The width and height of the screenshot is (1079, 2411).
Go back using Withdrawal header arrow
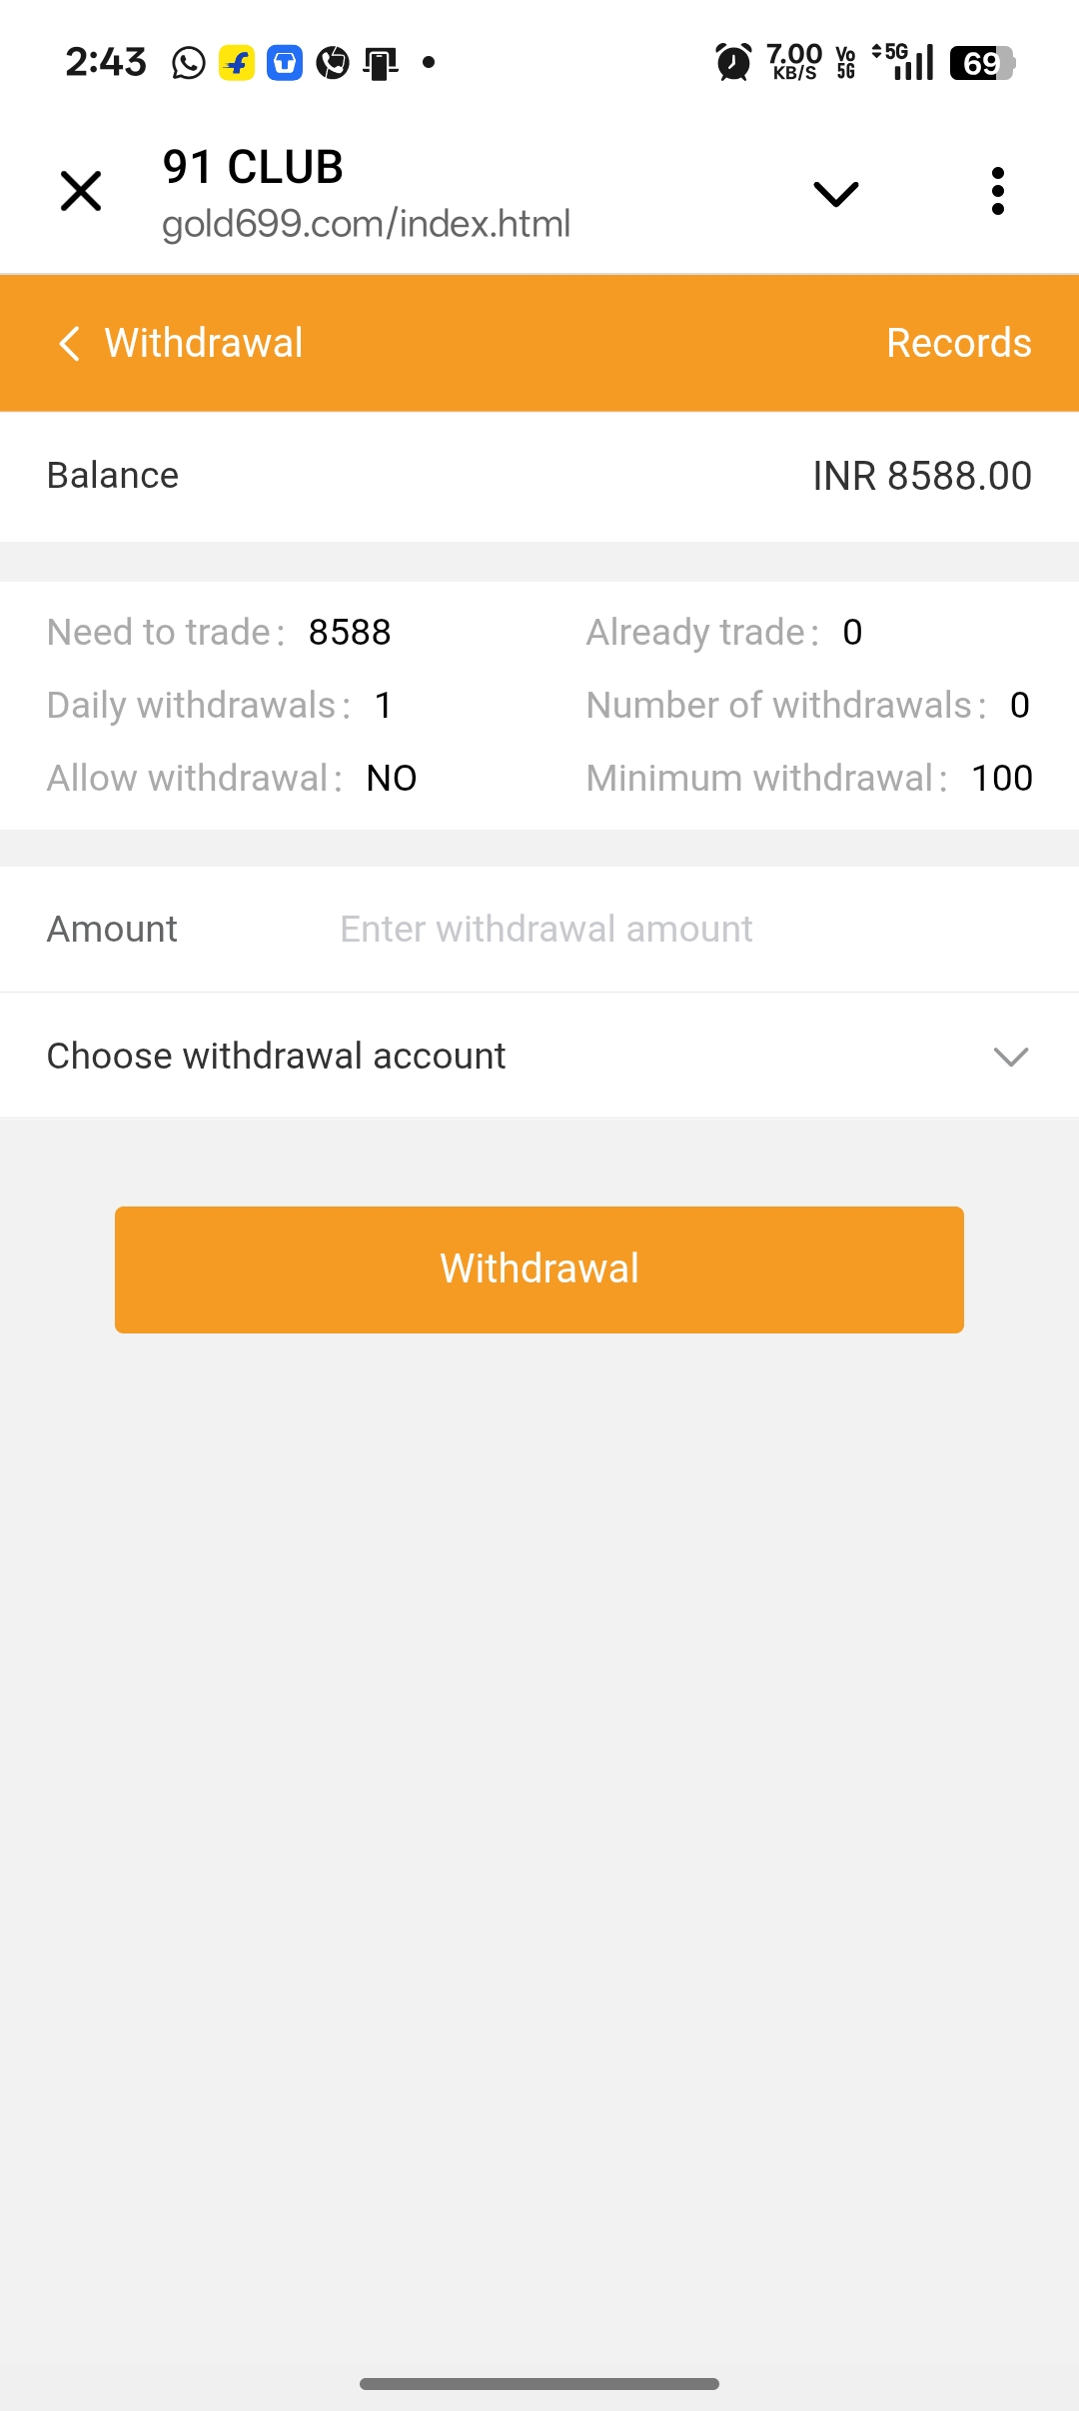tap(69, 343)
